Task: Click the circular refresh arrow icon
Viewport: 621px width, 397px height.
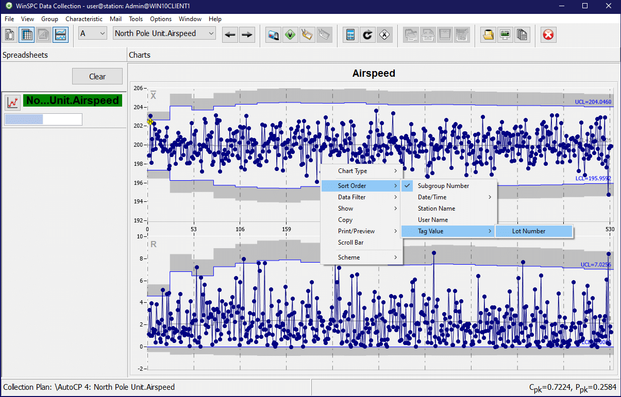Action: (367, 34)
